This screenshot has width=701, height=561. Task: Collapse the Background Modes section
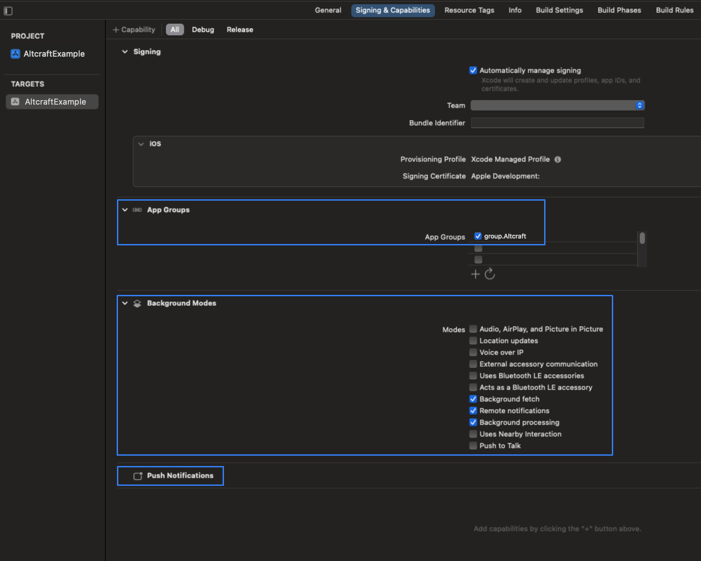(125, 303)
